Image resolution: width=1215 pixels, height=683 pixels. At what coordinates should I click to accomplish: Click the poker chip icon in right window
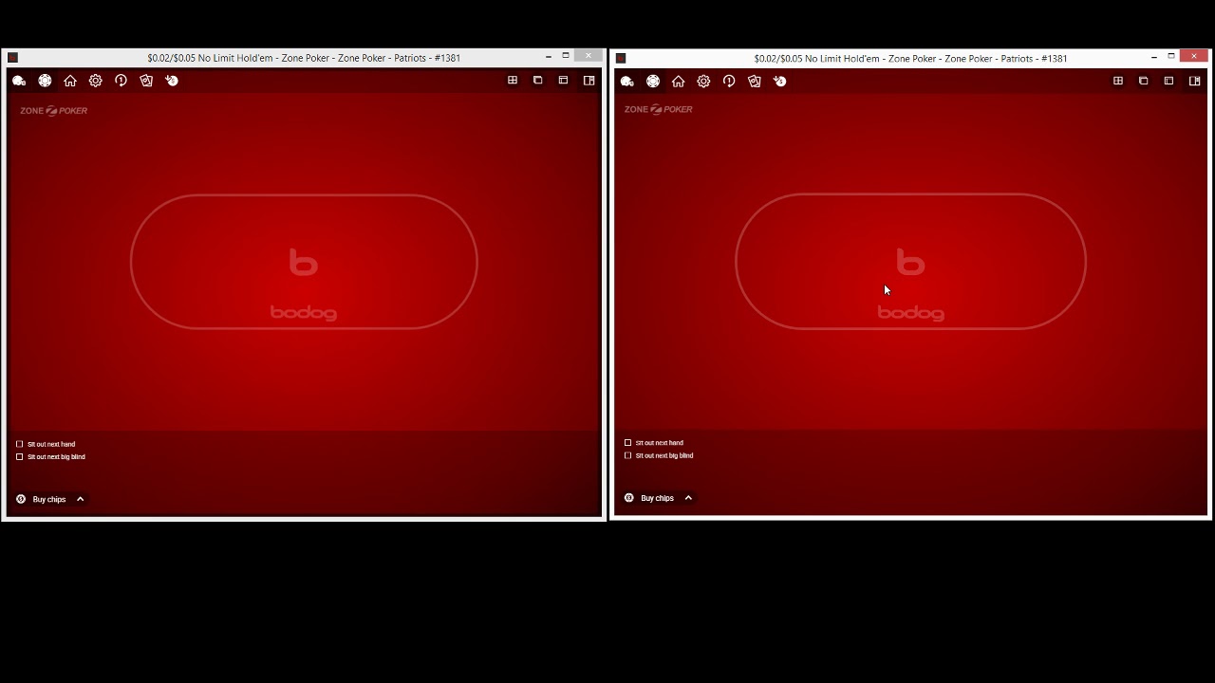(653, 82)
